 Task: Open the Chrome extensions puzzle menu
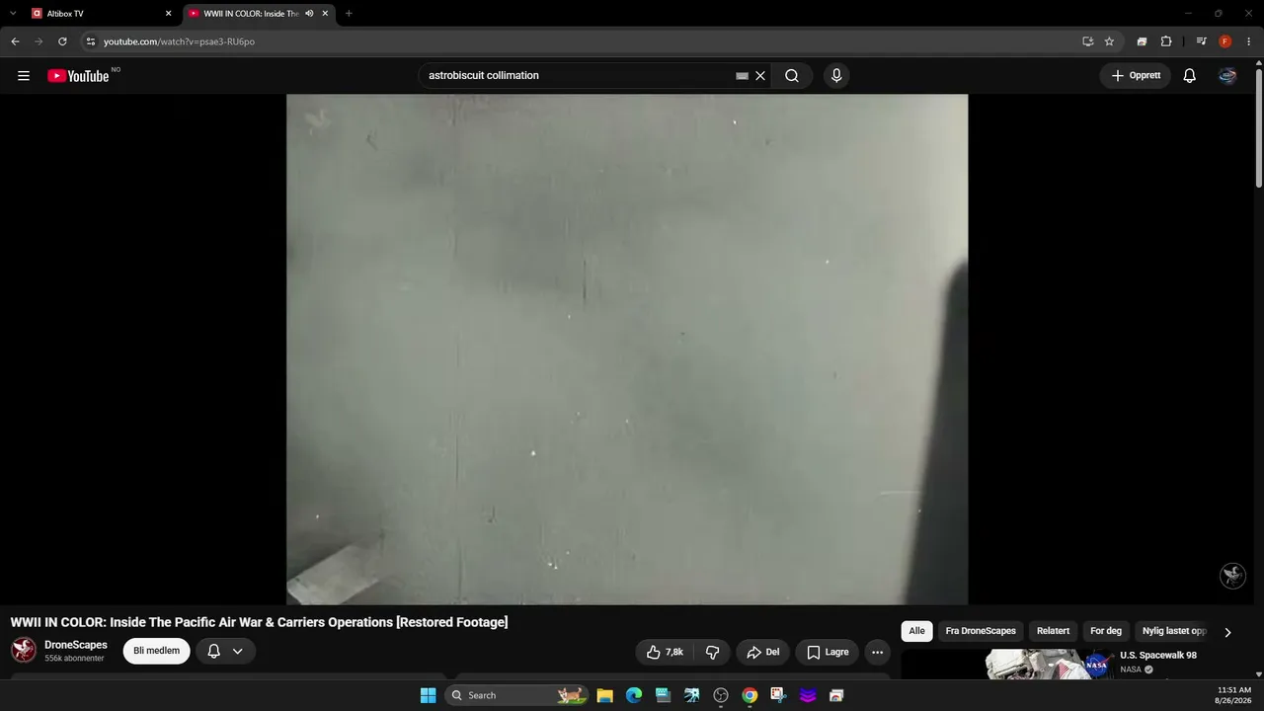(1166, 41)
